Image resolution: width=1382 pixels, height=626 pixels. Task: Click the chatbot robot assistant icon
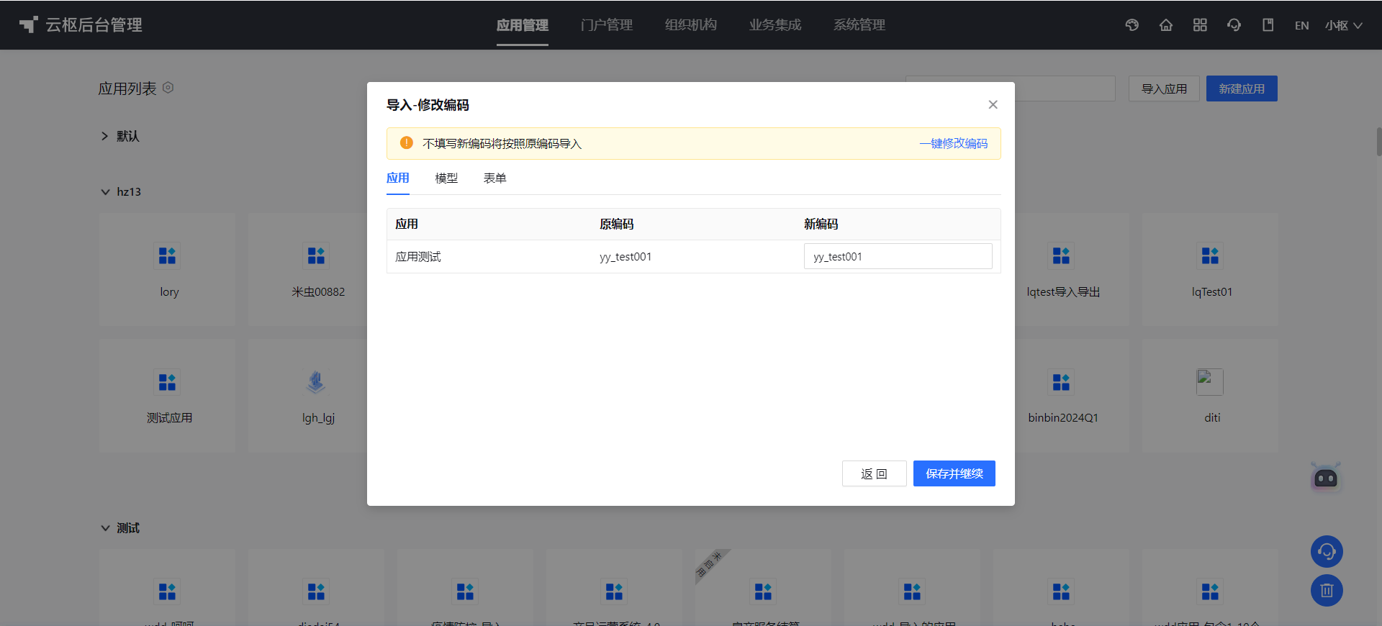click(x=1326, y=477)
